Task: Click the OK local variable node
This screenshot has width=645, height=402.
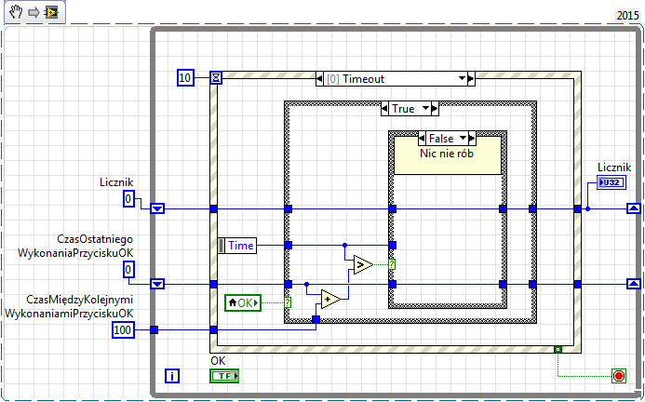Action: [x=243, y=302]
